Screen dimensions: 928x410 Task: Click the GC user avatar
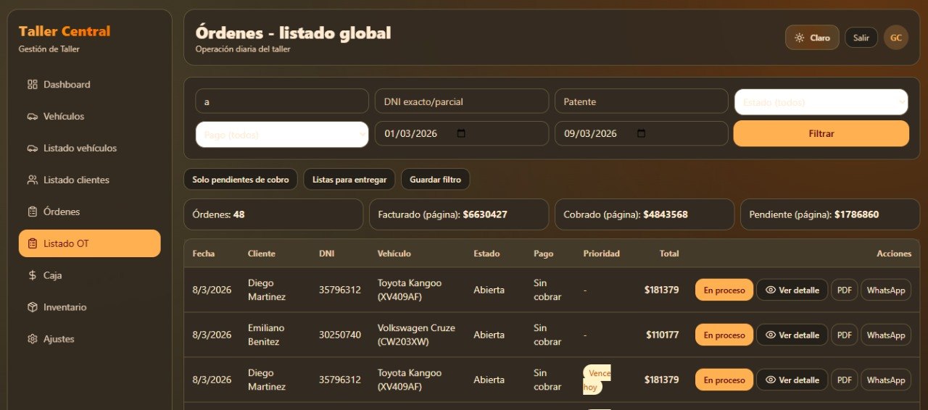point(895,38)
